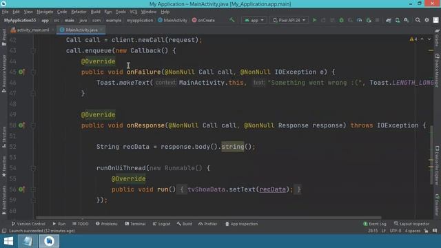Open the Gradle panel on right sidebar
The width and height of the screenshot is (441, 248).
437,38
